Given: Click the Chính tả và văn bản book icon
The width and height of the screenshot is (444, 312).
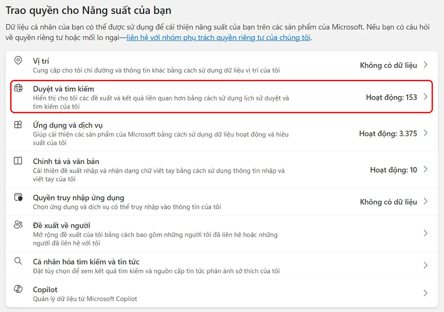Looking at the screenshot, I should click(18, 161).
